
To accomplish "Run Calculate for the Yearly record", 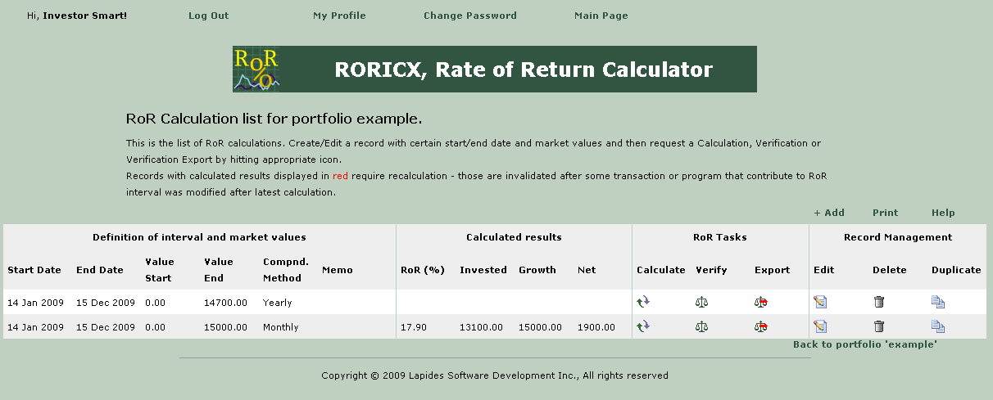I will pos(643,302).
